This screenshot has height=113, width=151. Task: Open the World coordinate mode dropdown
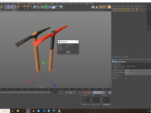[86, 105]
